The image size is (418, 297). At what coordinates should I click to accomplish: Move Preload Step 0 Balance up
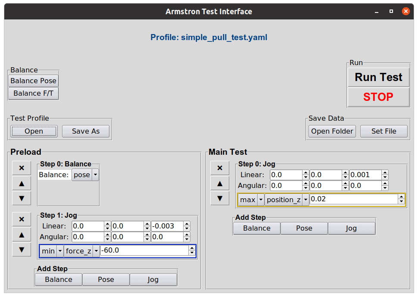pos(22,184)
